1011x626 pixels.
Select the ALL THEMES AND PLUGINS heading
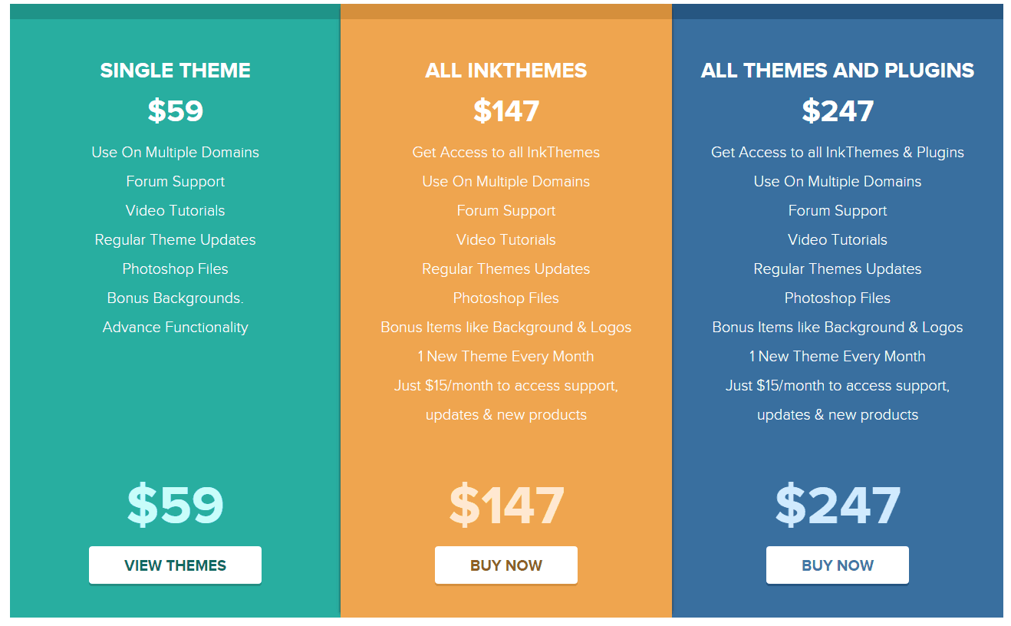tap(838, 71)
